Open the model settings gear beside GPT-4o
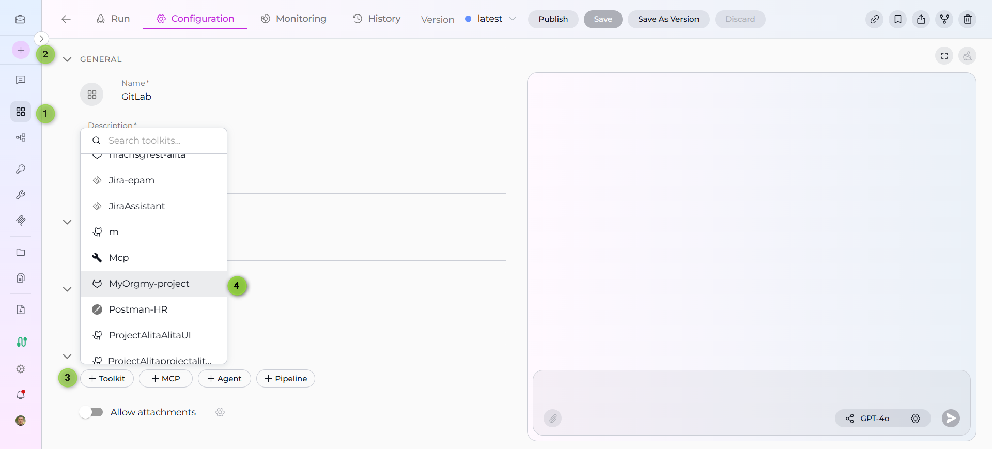 pos(915,418)
